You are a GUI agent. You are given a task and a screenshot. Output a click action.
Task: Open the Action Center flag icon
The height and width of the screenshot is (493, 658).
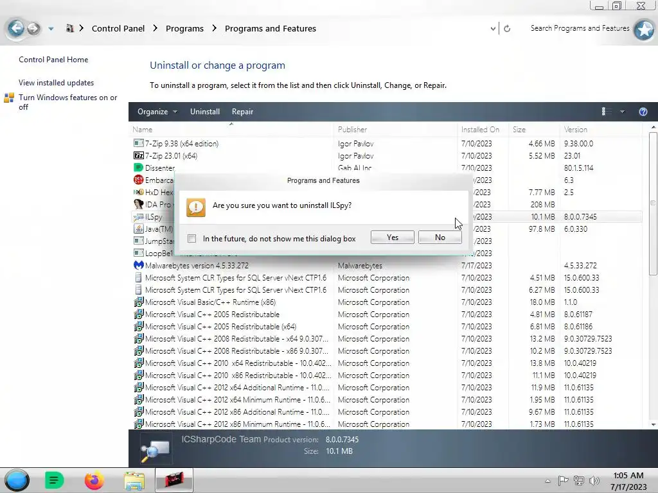point(563,480)
